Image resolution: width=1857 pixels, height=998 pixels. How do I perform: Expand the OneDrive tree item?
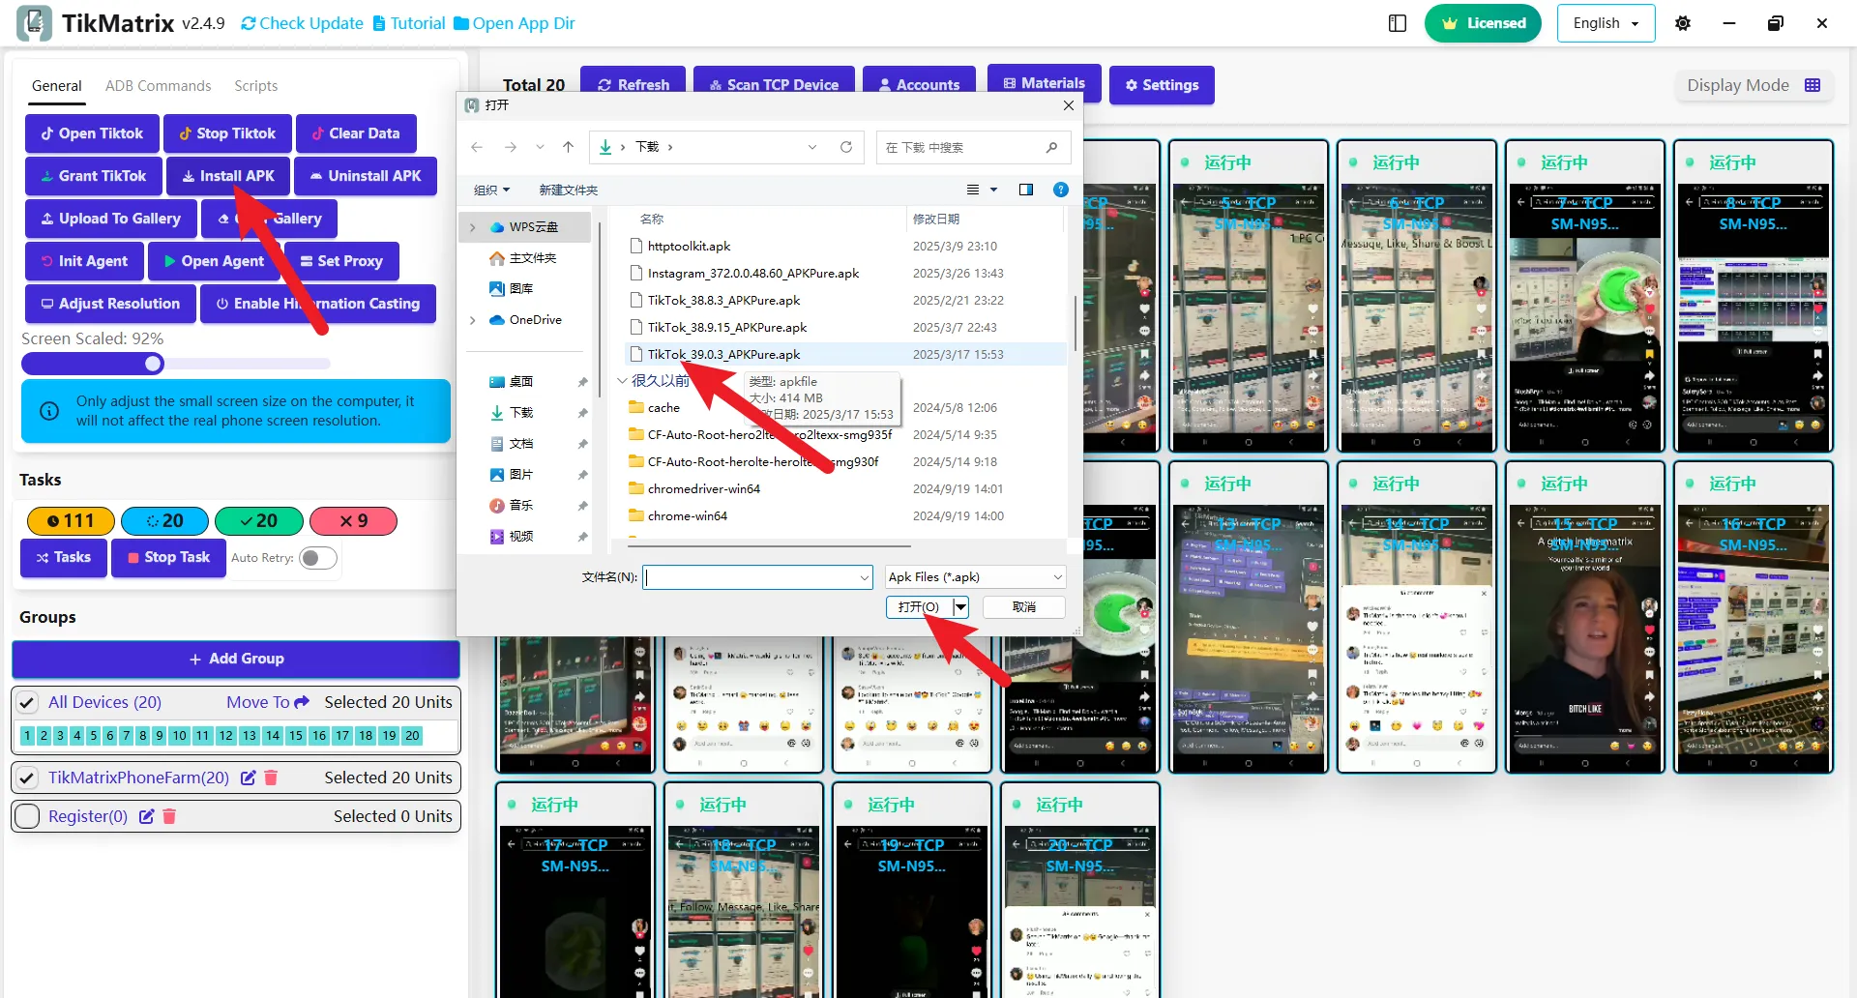[473, 320]
